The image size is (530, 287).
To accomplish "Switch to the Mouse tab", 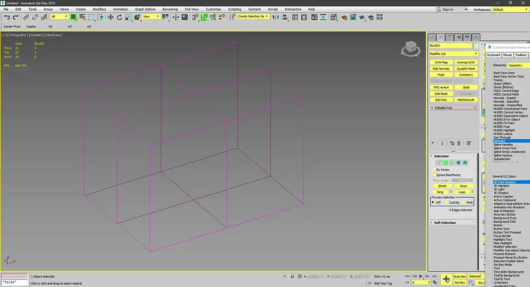I will (507, 55).
